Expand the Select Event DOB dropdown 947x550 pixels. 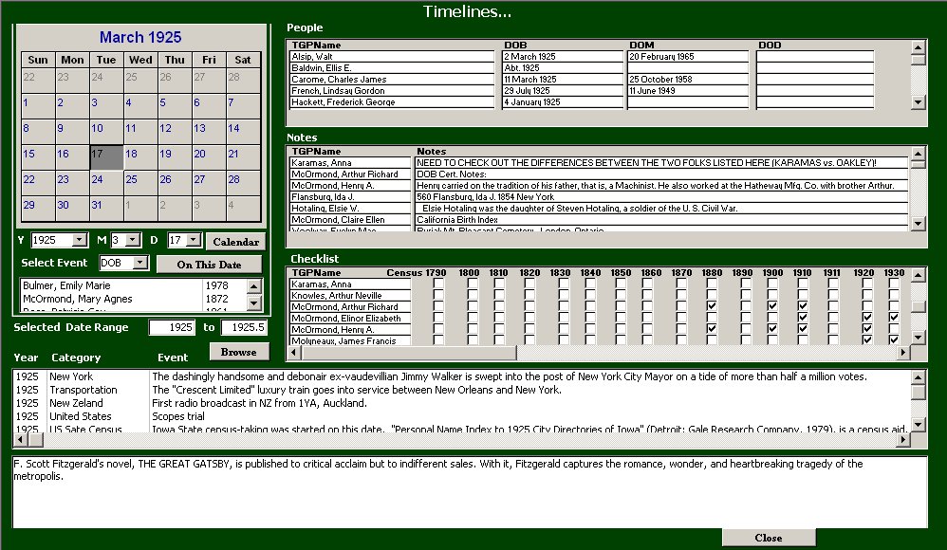140,263
